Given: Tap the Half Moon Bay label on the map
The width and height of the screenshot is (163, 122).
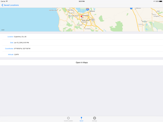Looking at the screenshot, I should pyautogui.click(x=53, y=10).
